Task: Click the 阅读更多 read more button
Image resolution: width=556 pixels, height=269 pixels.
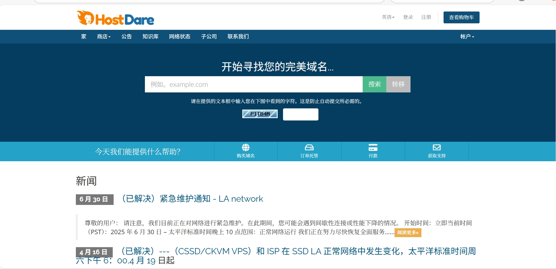Action: [x=408, y=233]
